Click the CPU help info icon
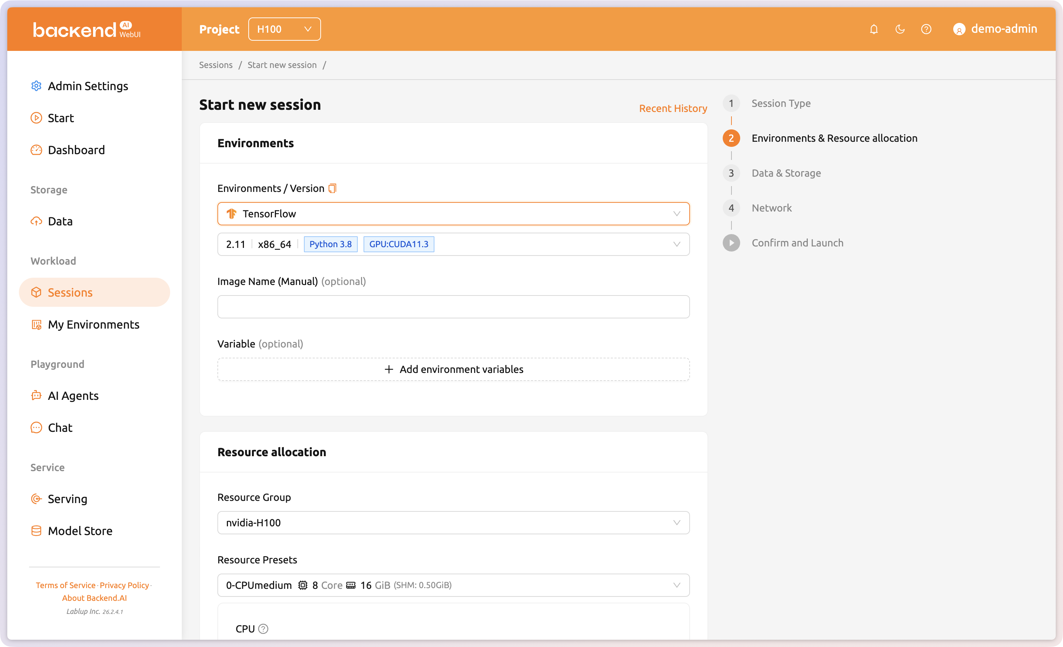This screenshot has width=1063, height=647. pyautogui.click(x=263, y=628)
